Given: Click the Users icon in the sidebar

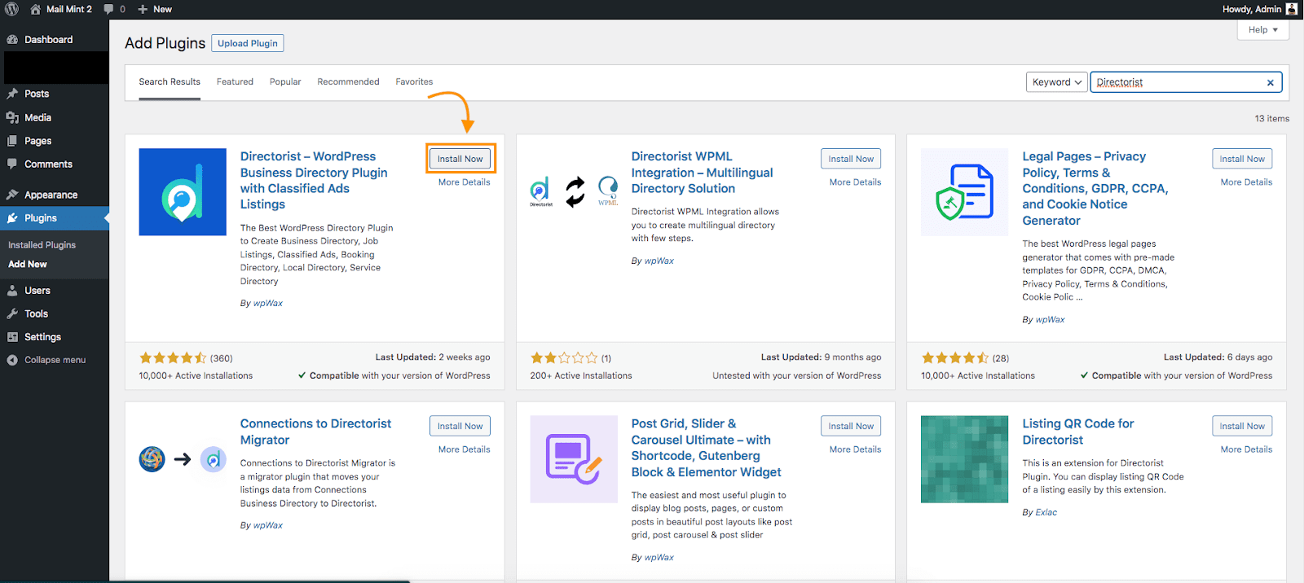Looking at the screenshot, I should tap(12, 290).
